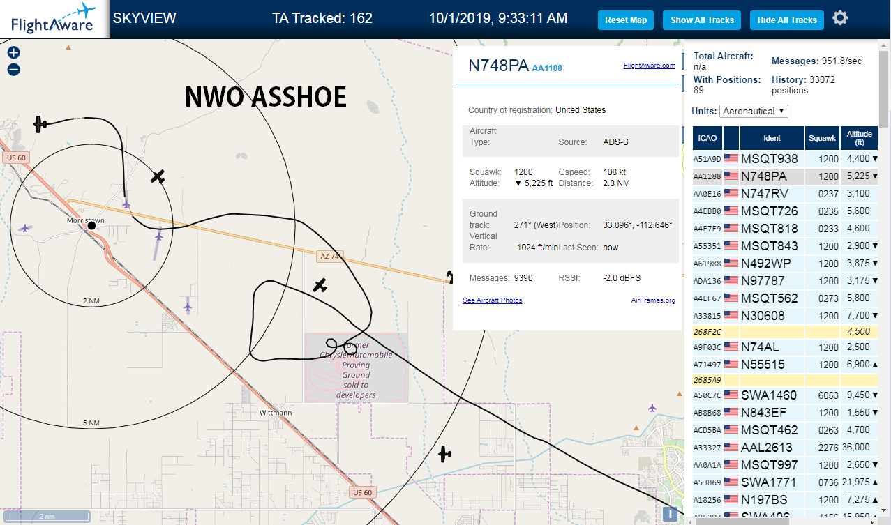Image resolution: width=891 pixels, height=525 pixels.
Task: Select the MSQT843 aircraft row
Action: 786,246
